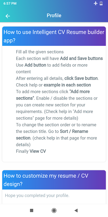Viewport: 108px width, 217px height.
Task: Tap 'Hope you completed your profile' text
Action: click(37, 196)
